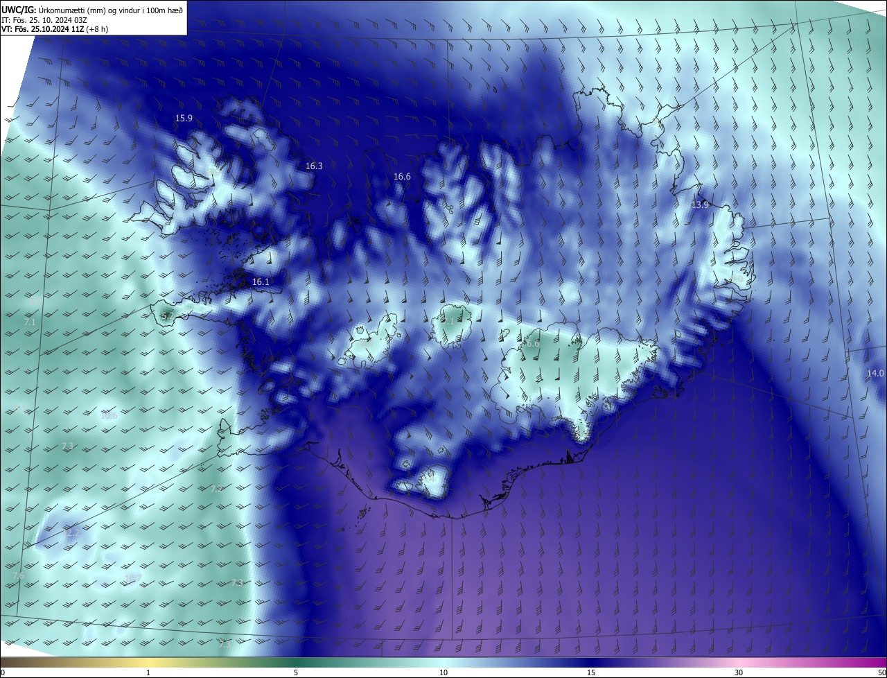Click the 7.2 value label
Screen dimensions: 887x678
pos(216,489)
